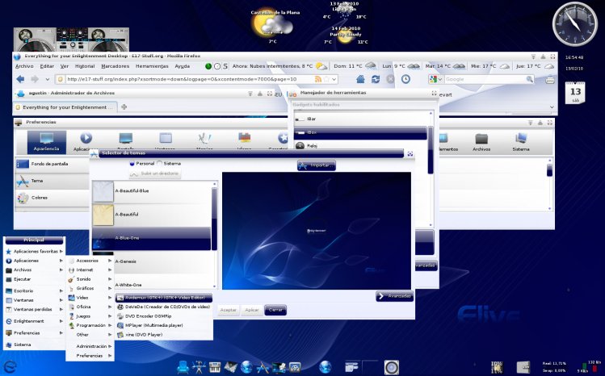Viewport: 605px width, 376px height.
Task: Go back with Firefox's back arrow
Action: pos(20,79)
